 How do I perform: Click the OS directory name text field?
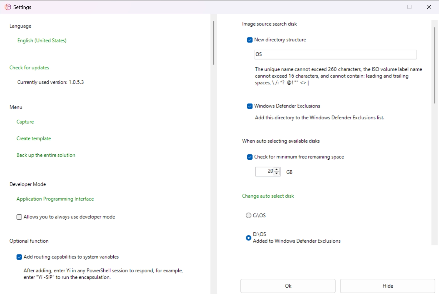[335, 54]
